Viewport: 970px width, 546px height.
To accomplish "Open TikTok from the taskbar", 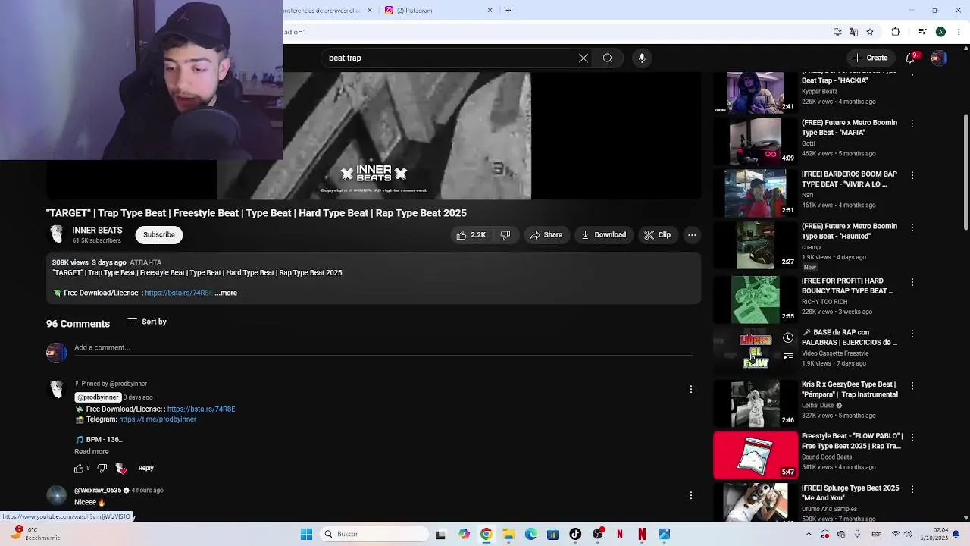I will point(575,535).
